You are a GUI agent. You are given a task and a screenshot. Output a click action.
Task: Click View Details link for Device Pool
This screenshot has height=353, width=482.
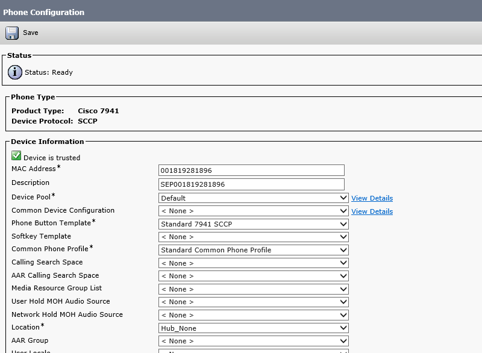pos(372,198)
